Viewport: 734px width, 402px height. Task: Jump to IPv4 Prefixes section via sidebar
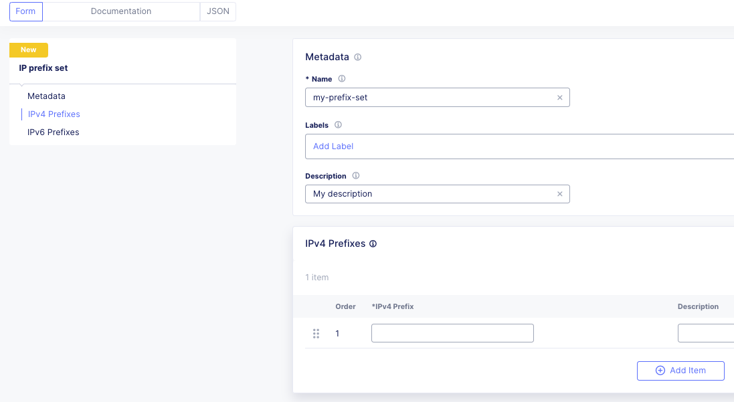click(x=54, y=114)
